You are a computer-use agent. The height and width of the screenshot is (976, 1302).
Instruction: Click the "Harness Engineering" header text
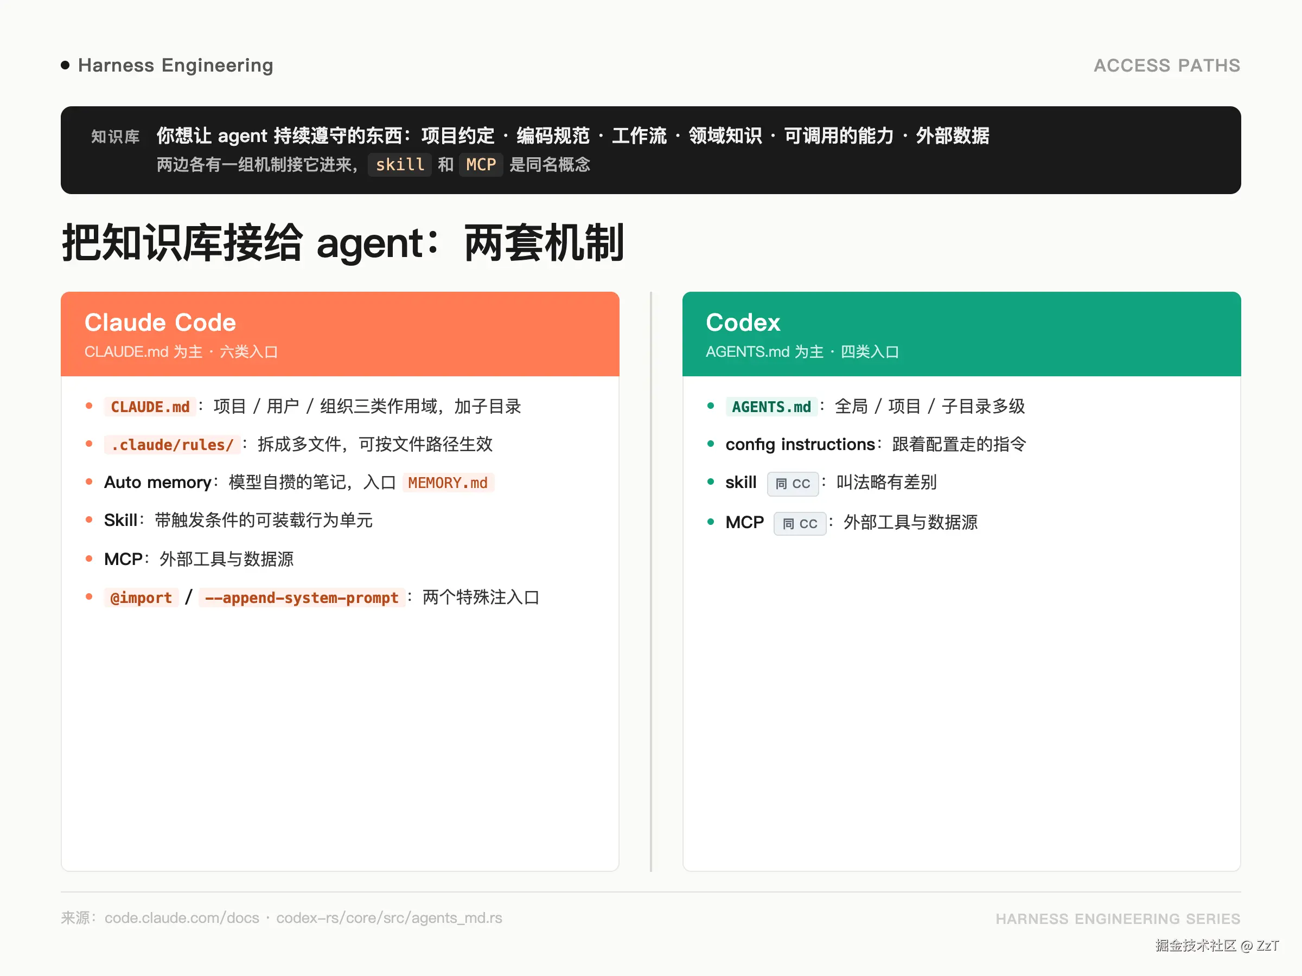pyautogui.click(x=175, y=65)
